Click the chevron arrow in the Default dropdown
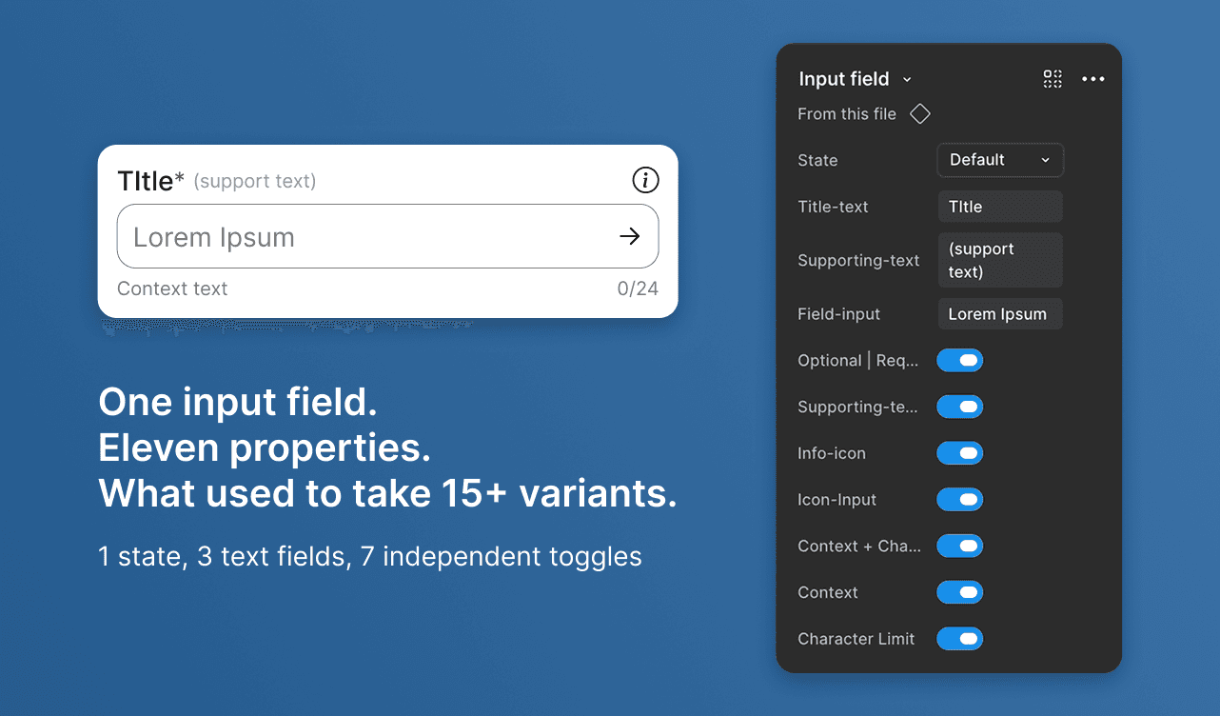 1045,160
